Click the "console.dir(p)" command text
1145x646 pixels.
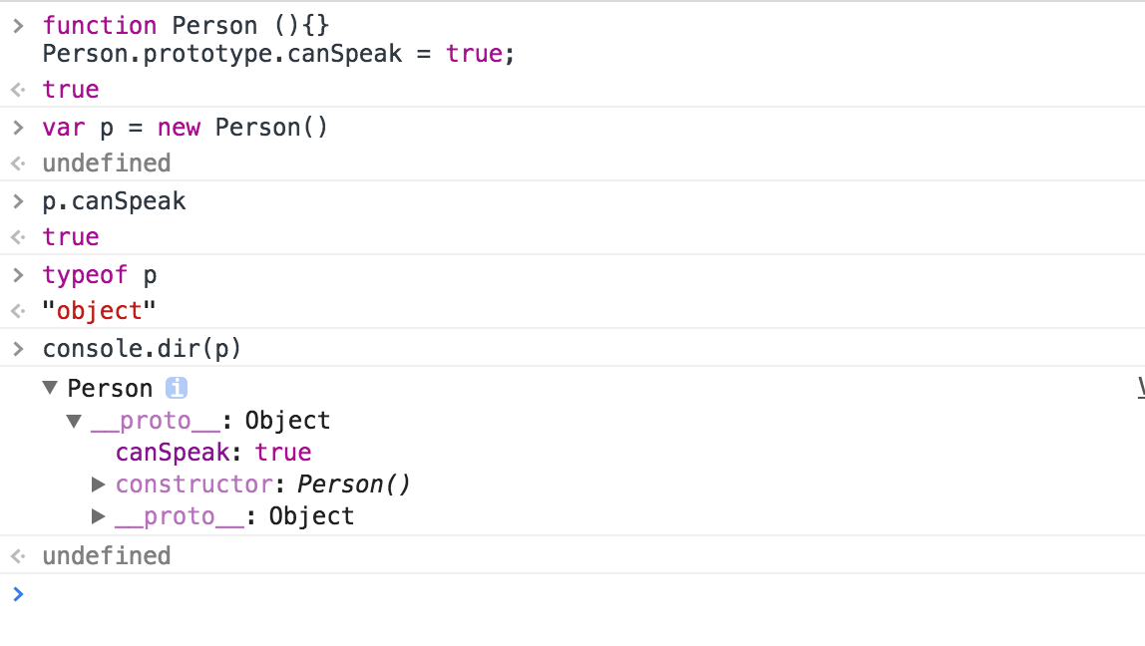click(x=142, y=348)
